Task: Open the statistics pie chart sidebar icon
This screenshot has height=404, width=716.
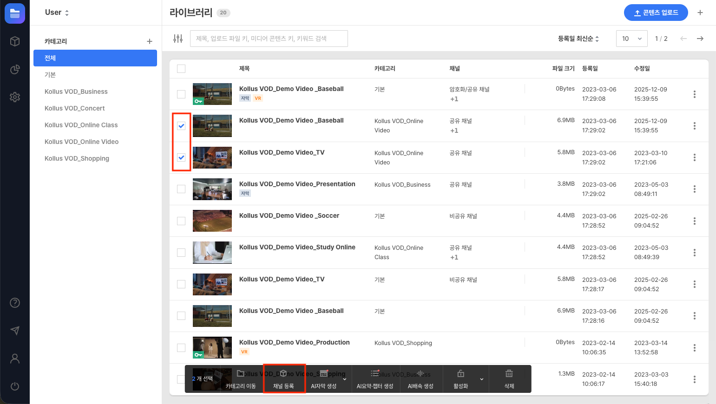Action: pos(15,69)
